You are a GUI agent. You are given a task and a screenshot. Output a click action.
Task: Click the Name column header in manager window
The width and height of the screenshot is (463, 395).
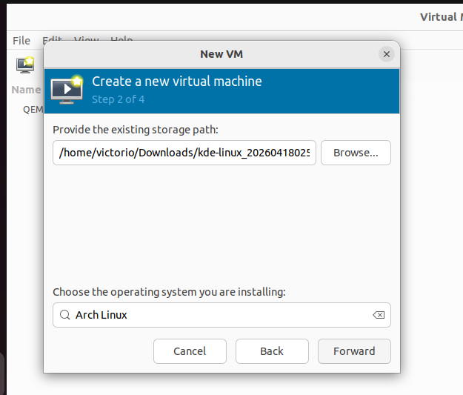click(x=26, y=90)
